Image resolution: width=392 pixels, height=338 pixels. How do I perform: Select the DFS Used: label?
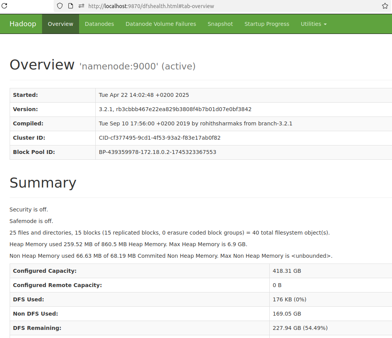click(29, 299)
